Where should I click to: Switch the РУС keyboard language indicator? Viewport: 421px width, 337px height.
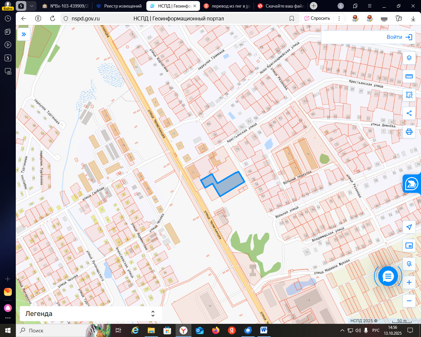click(376, 330)
